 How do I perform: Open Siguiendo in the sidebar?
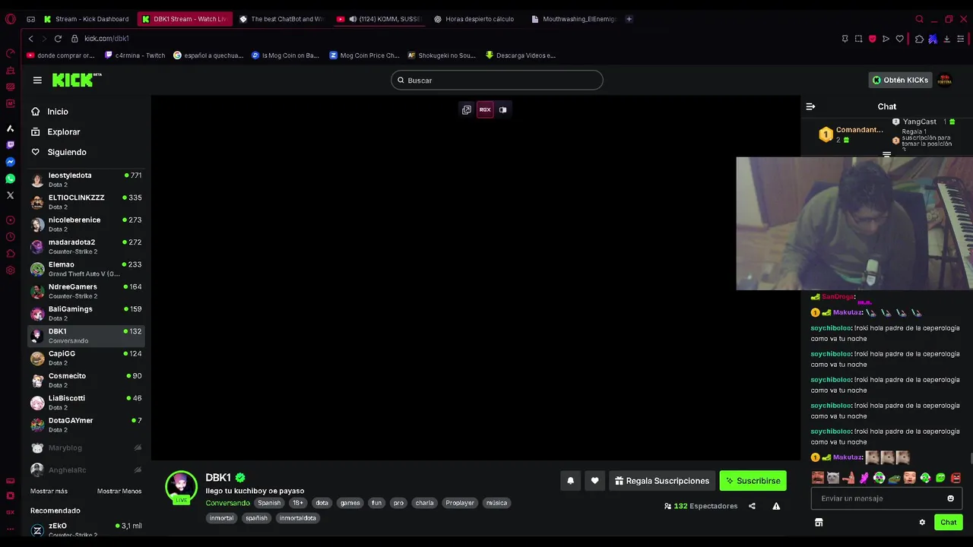tap(58, 152)
